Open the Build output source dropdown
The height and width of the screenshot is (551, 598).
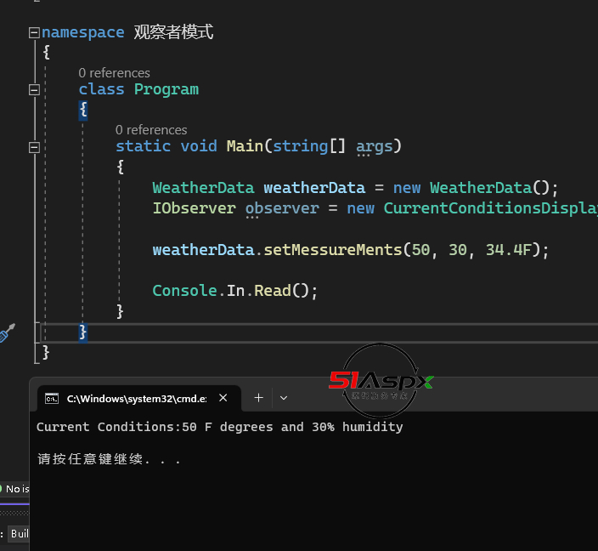(19, 534)
